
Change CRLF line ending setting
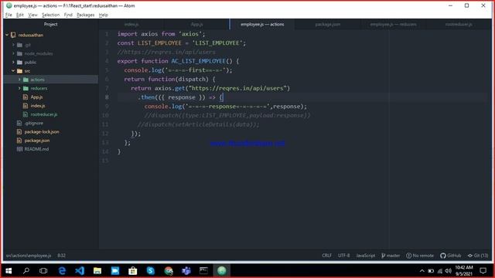coord(326,256)
